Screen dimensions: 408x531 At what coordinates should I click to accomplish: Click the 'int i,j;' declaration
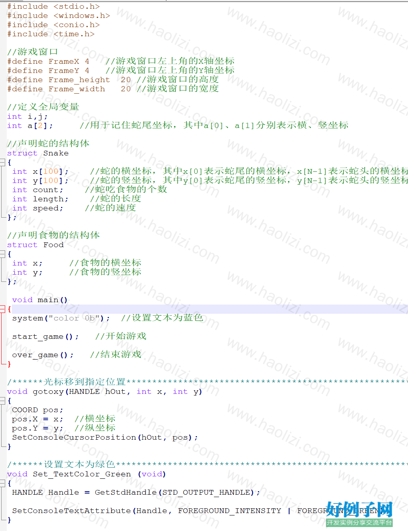coord(27,116)
